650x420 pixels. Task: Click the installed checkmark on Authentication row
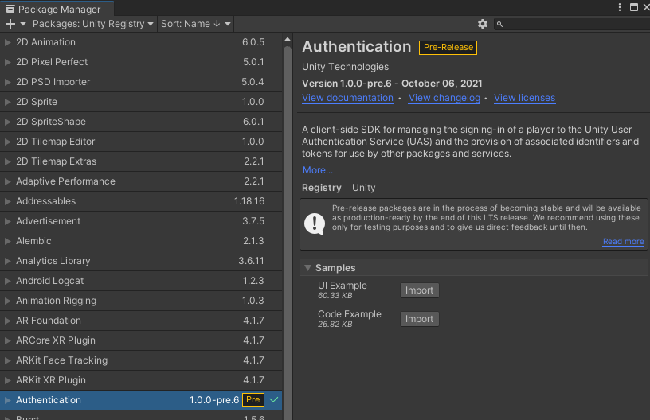click(x=274, y=400)
